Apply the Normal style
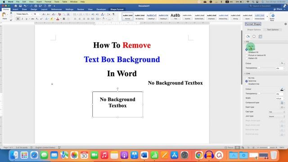Screen dimensions: 288x162 [127, 17]
